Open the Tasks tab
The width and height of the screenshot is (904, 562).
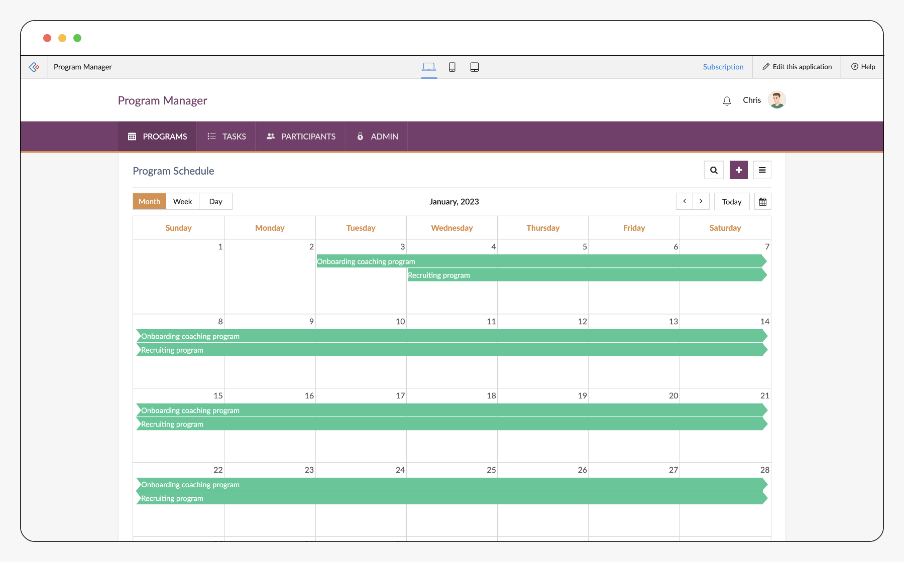coord(227,136)
